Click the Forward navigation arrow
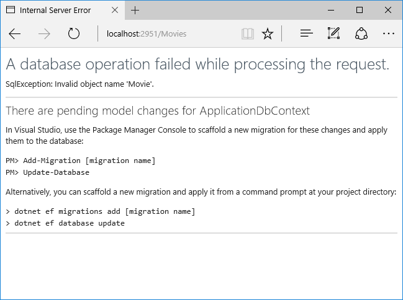 [44, 34]
